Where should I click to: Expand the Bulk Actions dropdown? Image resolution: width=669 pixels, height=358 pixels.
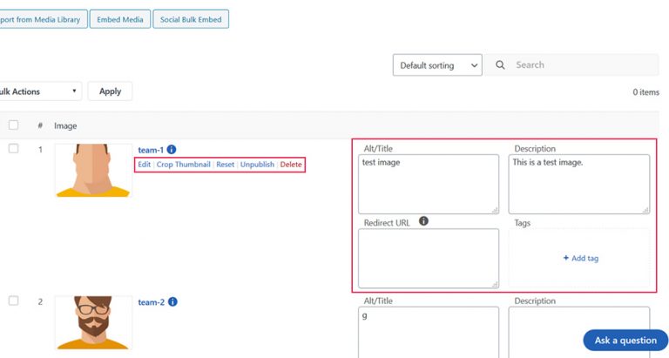tap(39, 91)
